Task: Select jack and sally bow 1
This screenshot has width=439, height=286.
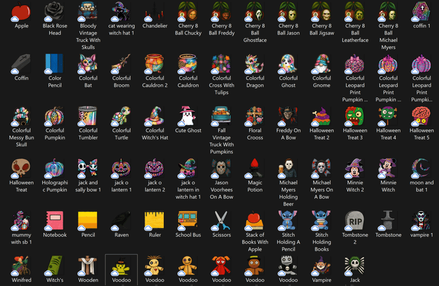Action: click(88, 168)
